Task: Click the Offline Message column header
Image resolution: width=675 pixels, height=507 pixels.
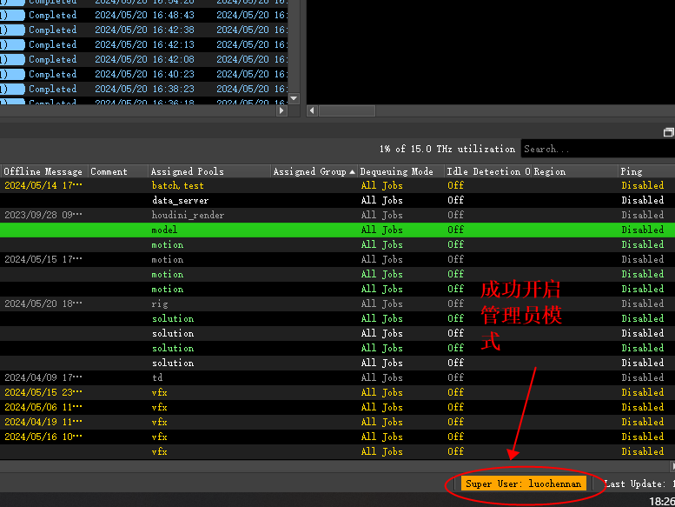Action: [x=43, y=171]
